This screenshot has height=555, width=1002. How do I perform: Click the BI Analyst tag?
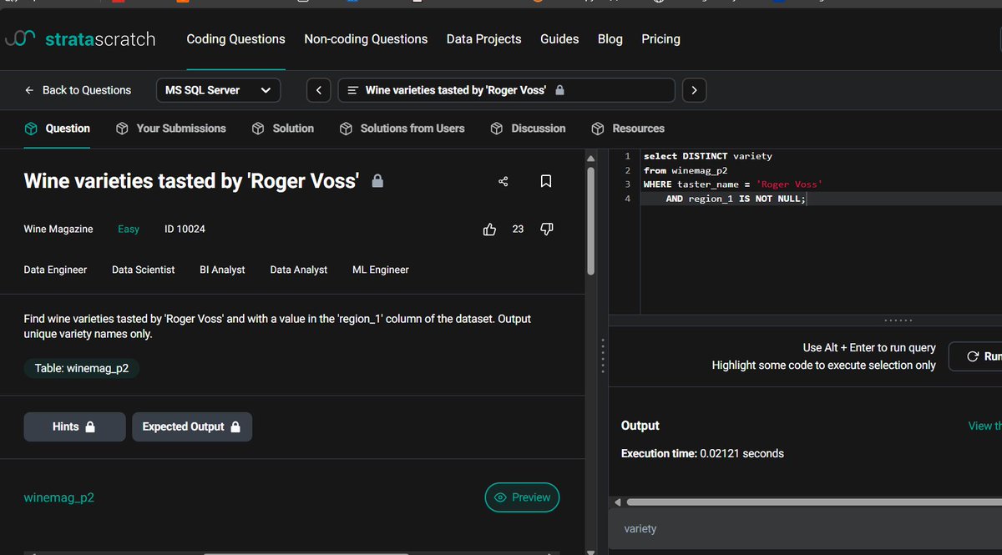[x=222, y=270]
